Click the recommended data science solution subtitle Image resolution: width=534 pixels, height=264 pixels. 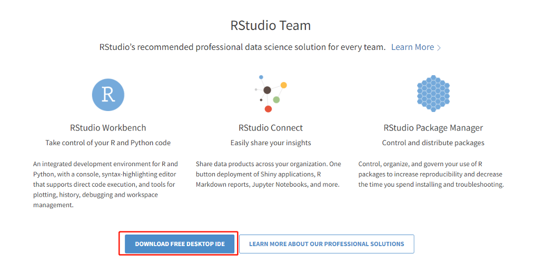(x=242, y=47)
